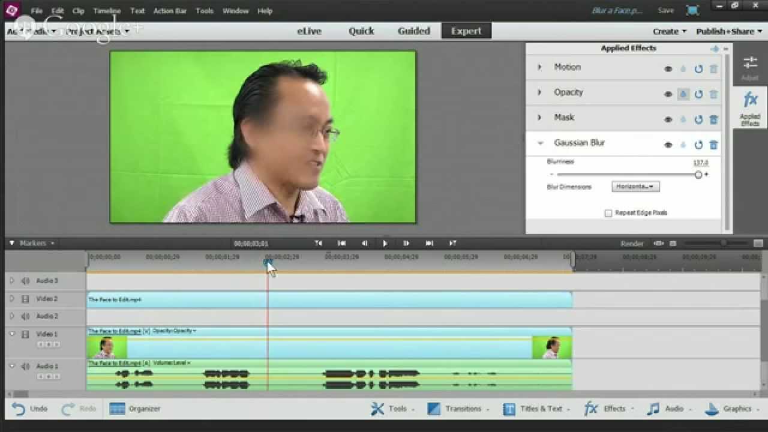Open the Action Bar menu
This screenshot has height=432, width=768.
[x=170, y=11]
